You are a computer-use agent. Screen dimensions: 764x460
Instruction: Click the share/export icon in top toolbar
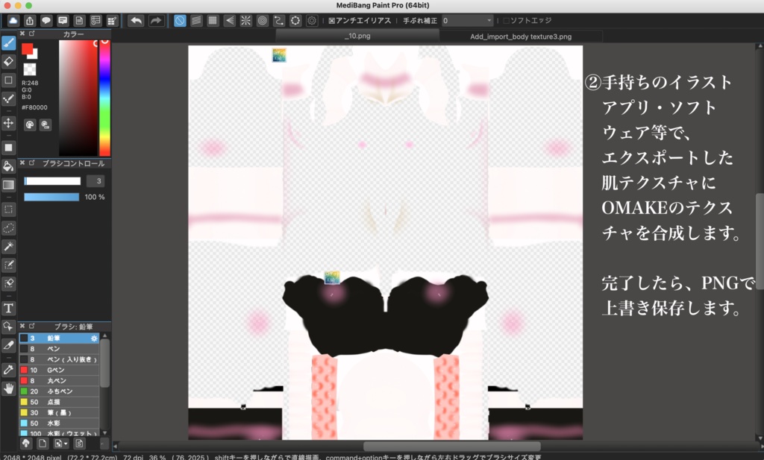[x=30, y=20]
